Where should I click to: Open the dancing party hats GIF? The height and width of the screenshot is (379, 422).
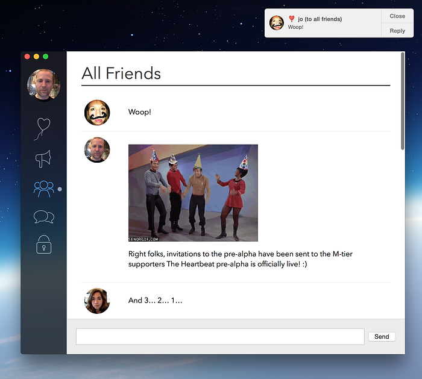click(x=193, y=193)
